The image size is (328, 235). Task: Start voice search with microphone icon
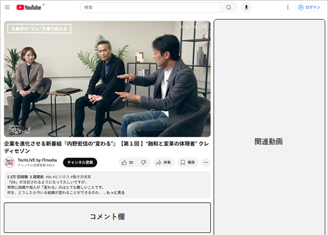click(247, 7)
